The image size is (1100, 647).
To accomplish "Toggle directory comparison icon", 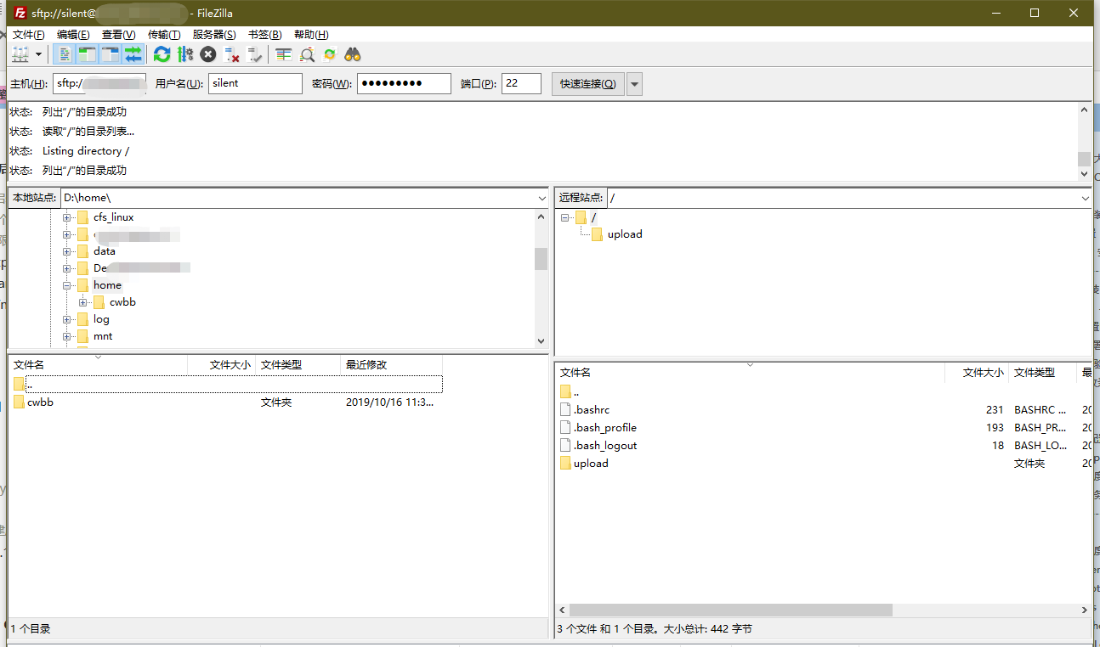I will pos(307,54).
